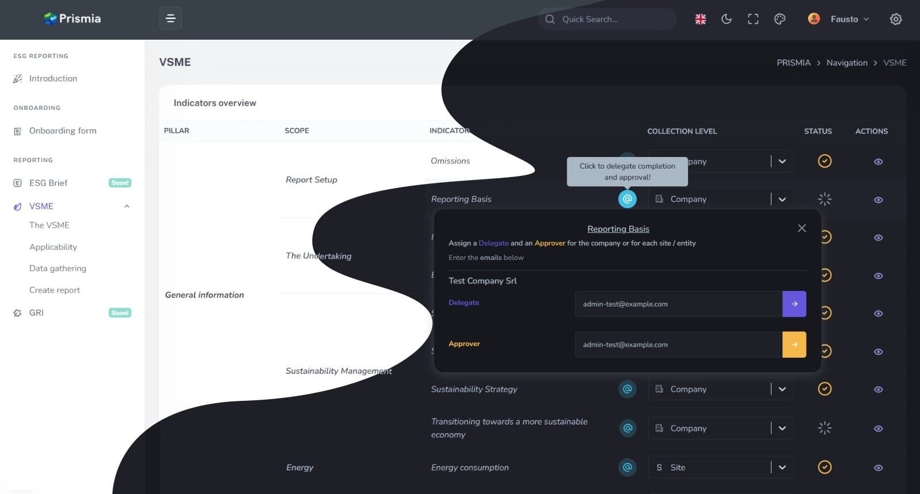Open the theme palette icon
The width and height of the screenshot is (920, 494).
click(780, 19)
